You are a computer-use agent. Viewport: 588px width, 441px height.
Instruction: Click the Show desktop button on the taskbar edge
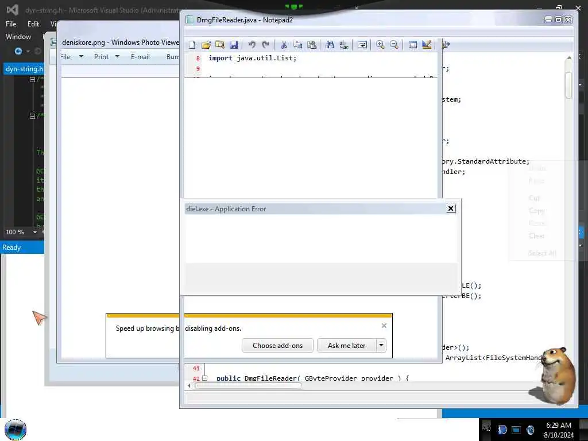click(583, 430)
